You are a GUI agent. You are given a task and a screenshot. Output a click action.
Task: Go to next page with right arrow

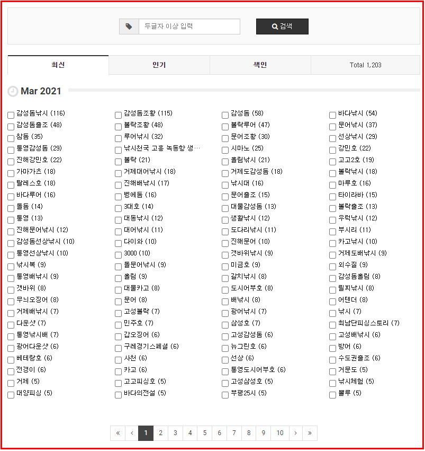[x=295, y=433]
